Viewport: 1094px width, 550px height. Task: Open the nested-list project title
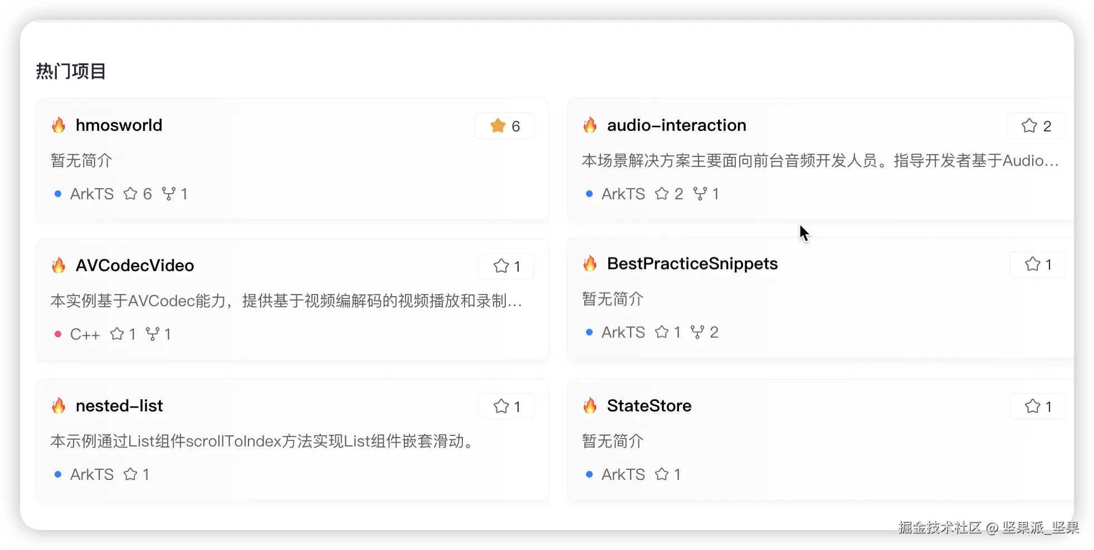click(119, 406)
